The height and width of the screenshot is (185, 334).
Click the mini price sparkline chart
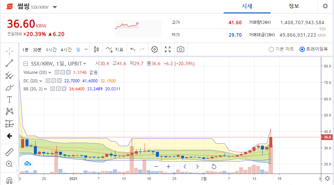tap(138, 29)
